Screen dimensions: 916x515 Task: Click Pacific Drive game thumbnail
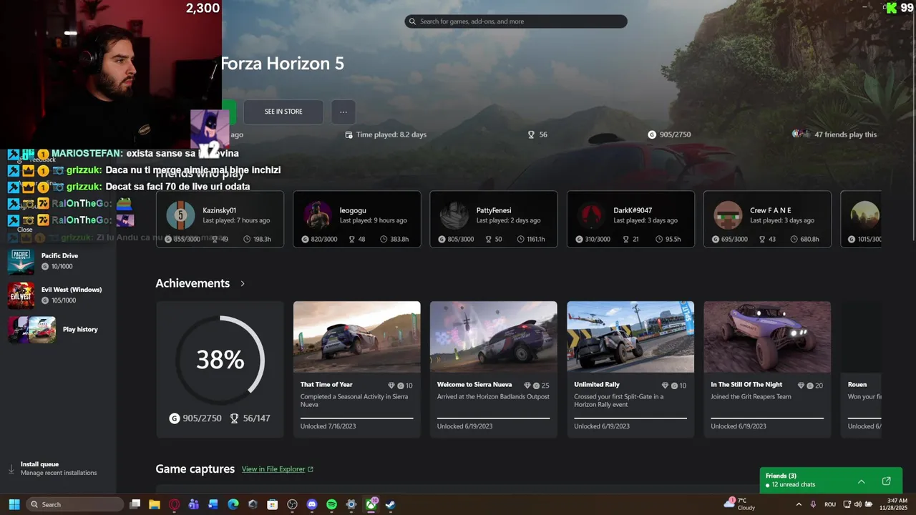point(21,262)
